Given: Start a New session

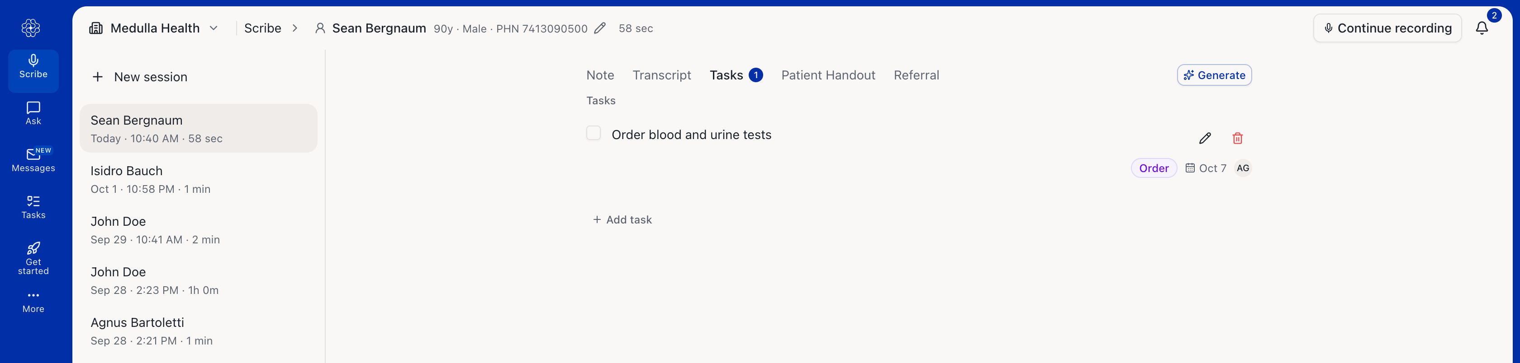Looking at the screenshot, I should pyautogui.click(x=140, y=77).
